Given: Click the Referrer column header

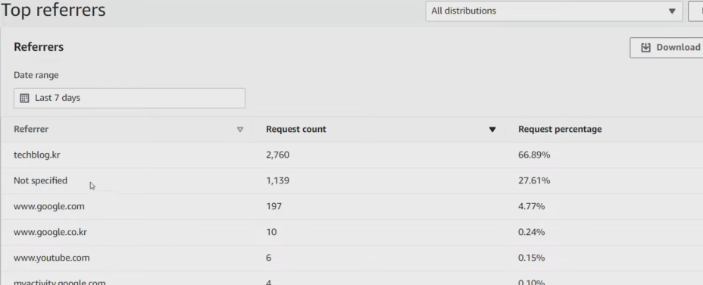Looking at the screenshot, I should 31,130.
